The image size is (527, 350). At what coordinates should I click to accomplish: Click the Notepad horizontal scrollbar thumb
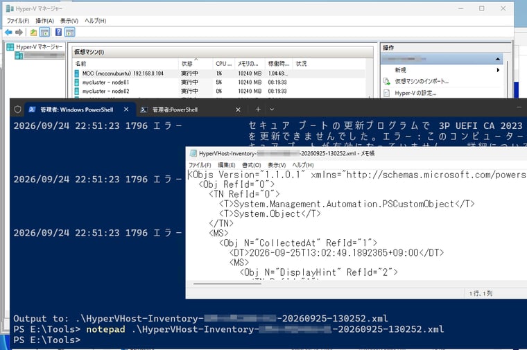click(227, 284)
